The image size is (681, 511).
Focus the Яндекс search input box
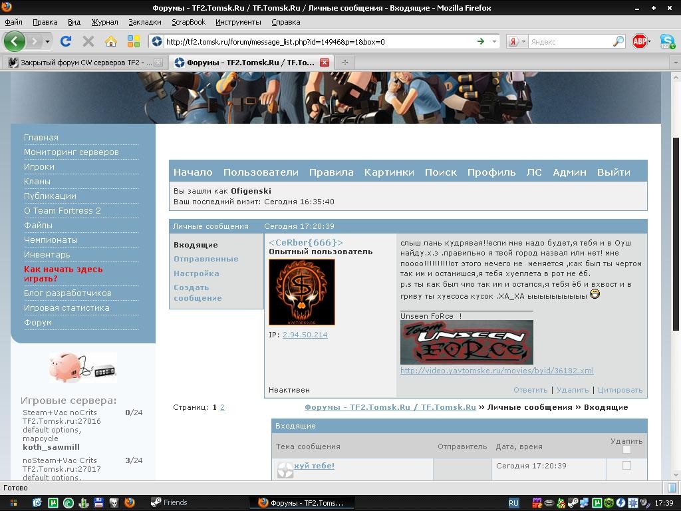(570, 42)
